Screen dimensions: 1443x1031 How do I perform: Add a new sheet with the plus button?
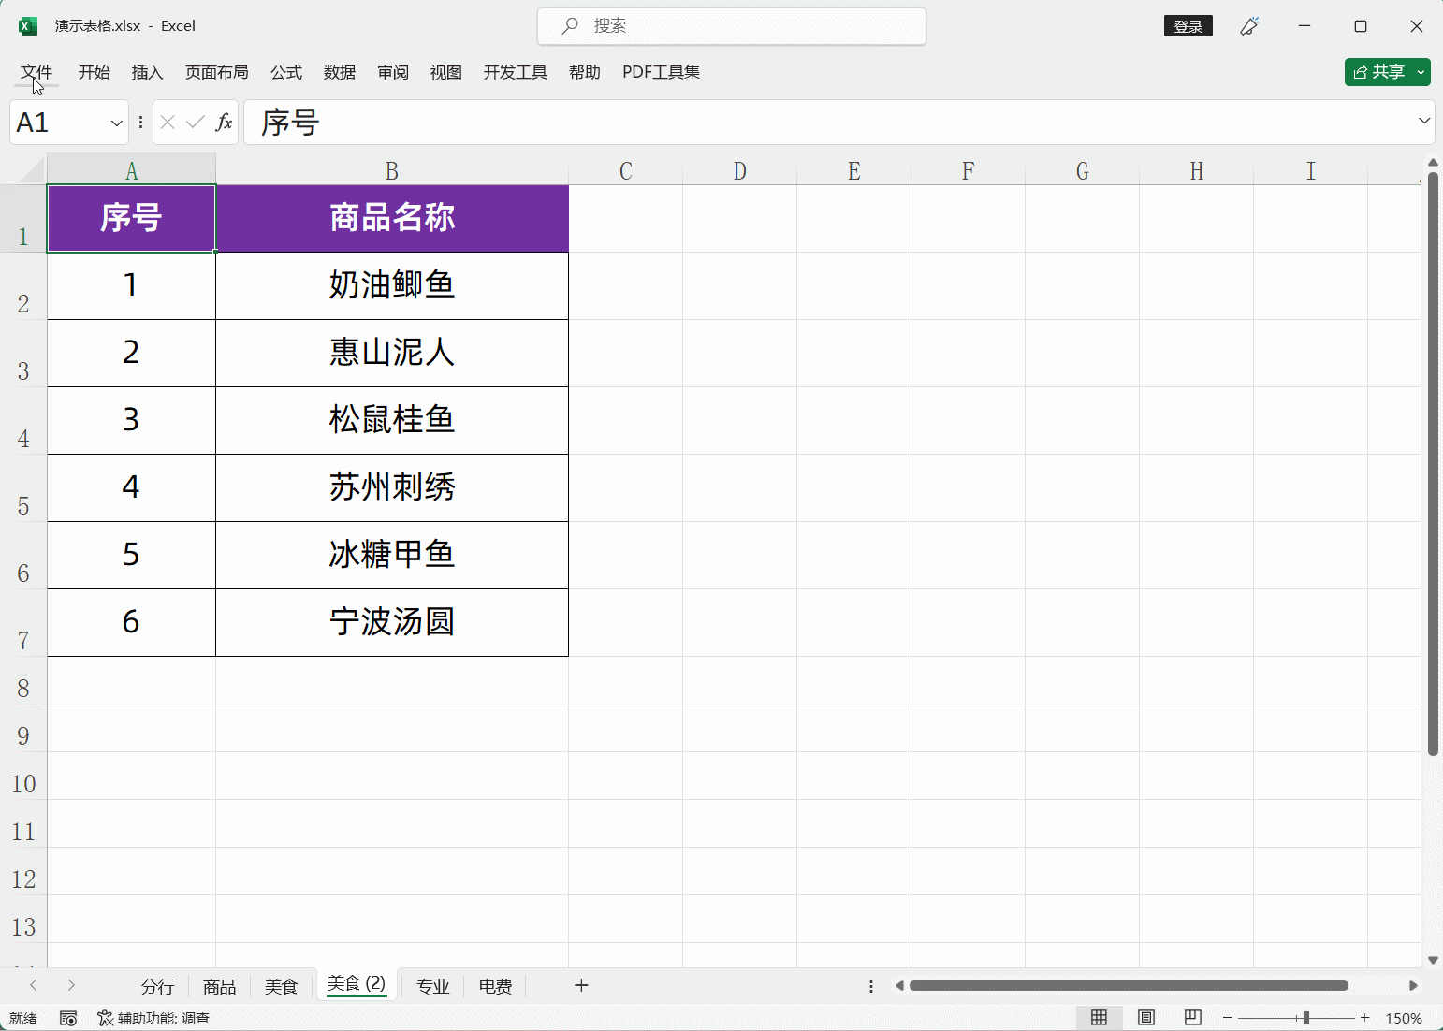[x=582, y=985]
